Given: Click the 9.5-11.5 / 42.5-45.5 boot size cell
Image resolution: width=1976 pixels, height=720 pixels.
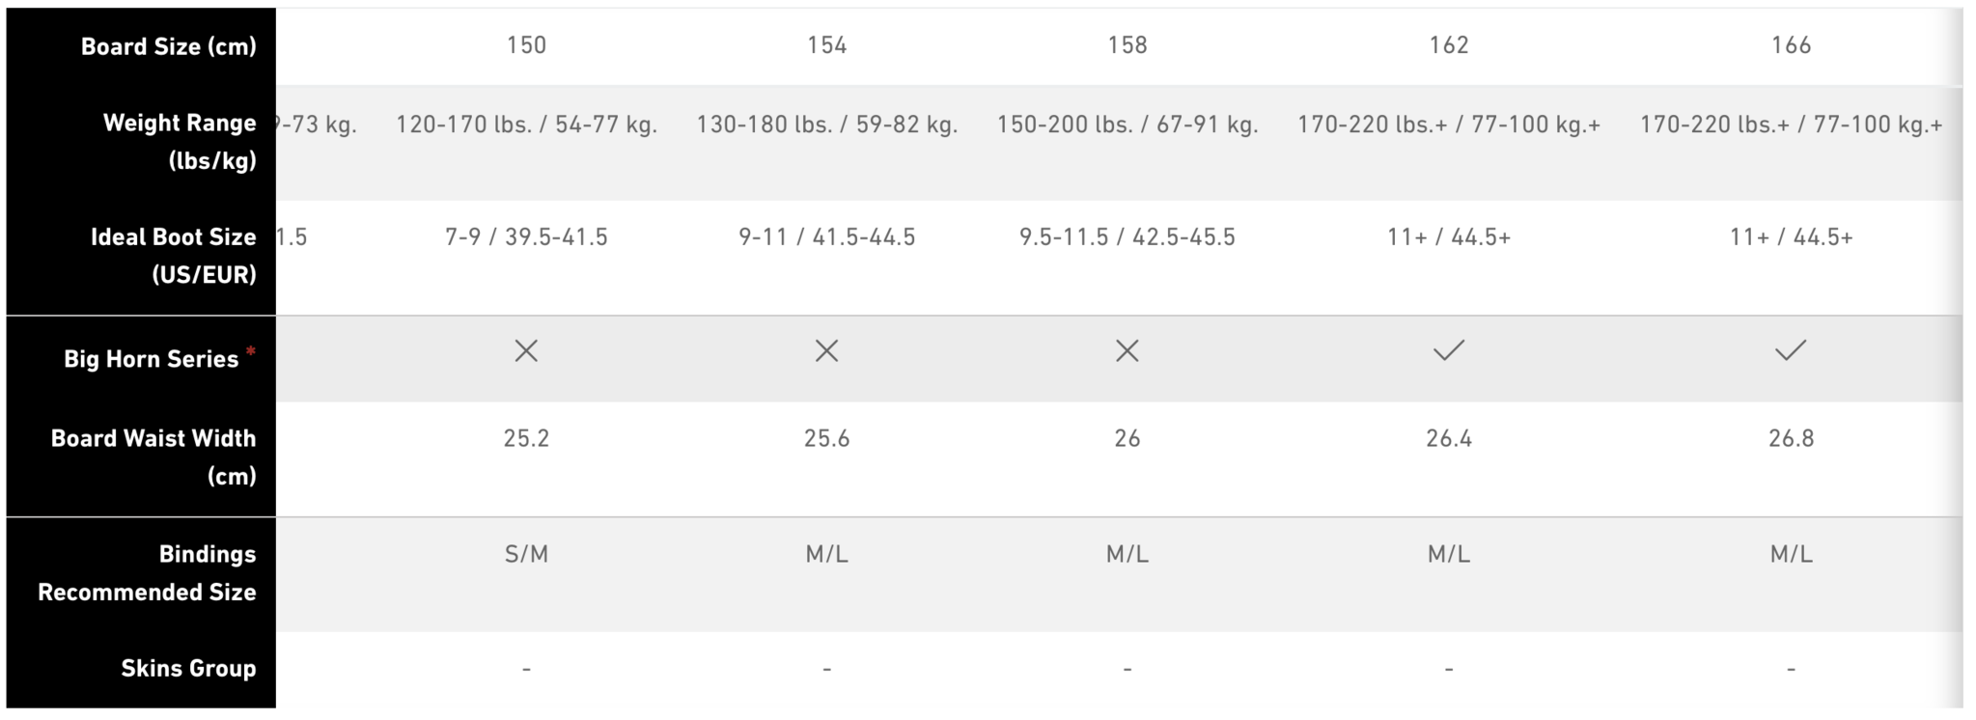Looking at the screenshot, I should tap(1127, 237).
